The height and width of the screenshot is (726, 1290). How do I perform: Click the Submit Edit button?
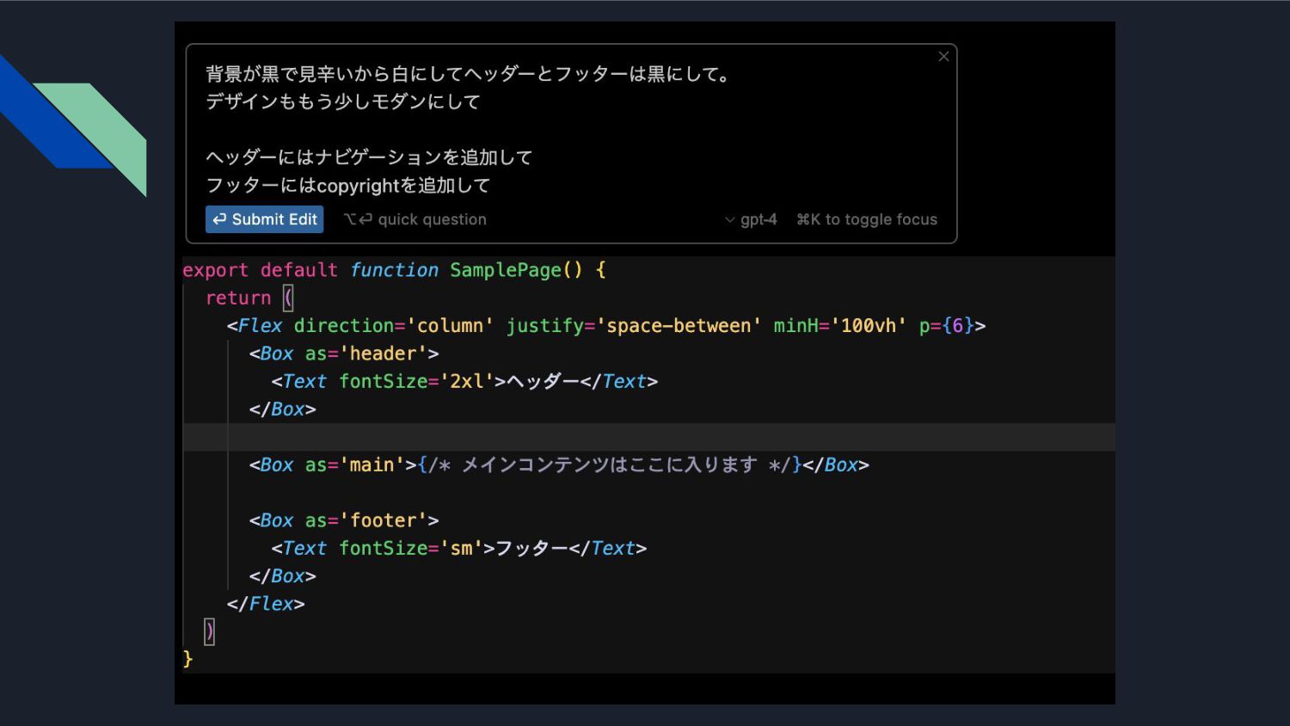coord(265,219)
